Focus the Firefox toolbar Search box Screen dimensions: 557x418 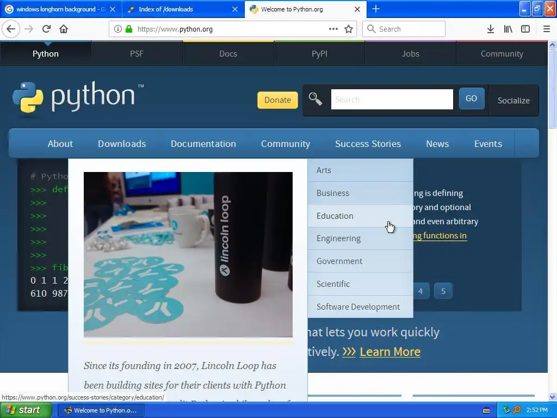click(404, 29)
